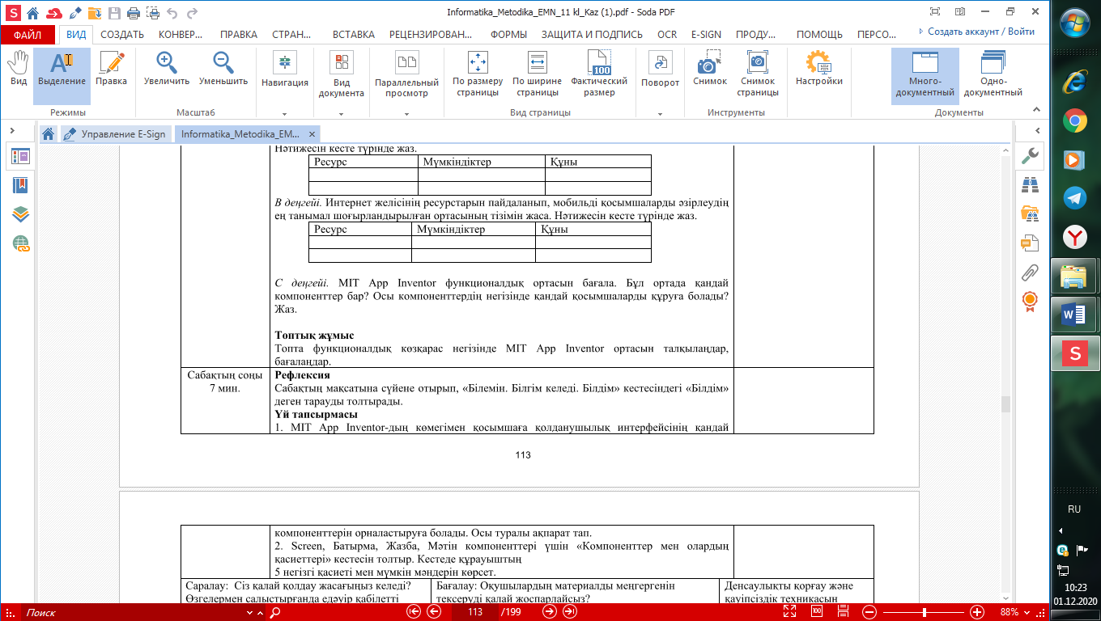Open the bookmarks panel in the left sidebar
Image resolution: width=1101 pixels, height=621 pixels.
(x=20, y=185)
